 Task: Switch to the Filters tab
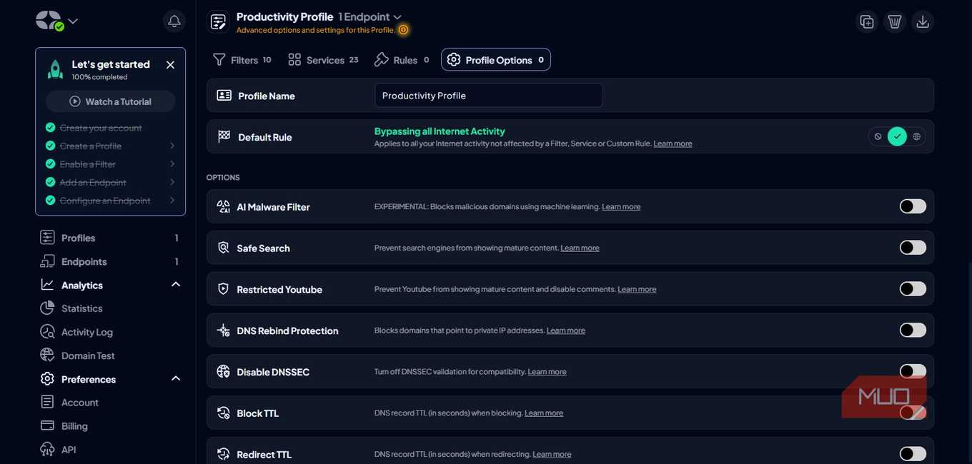[242, 60]
